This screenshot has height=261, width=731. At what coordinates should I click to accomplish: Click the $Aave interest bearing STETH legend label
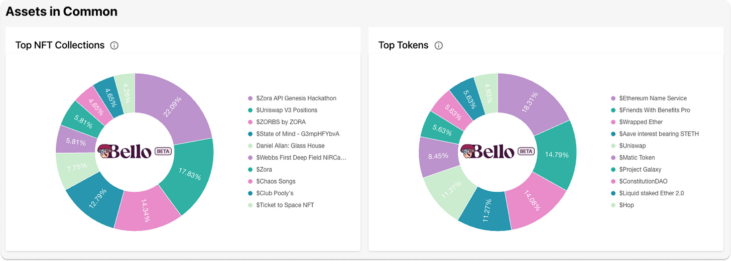click(659, 134)
